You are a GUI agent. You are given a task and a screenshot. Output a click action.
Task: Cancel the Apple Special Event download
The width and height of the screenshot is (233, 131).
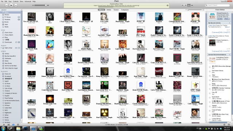[167, 5]
